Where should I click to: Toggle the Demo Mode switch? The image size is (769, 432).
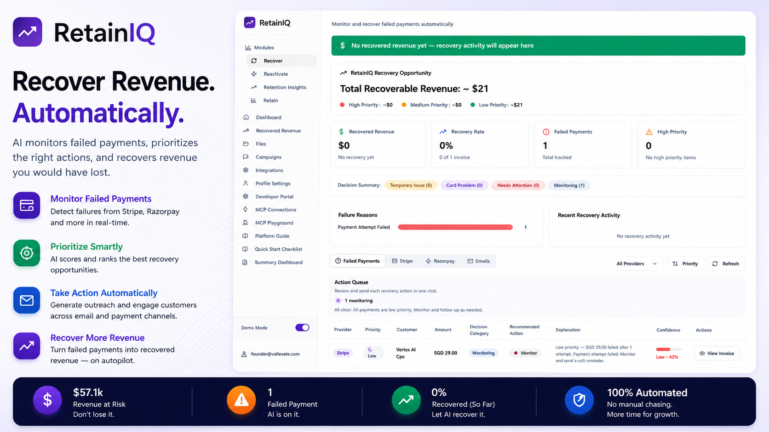(302, 327)
